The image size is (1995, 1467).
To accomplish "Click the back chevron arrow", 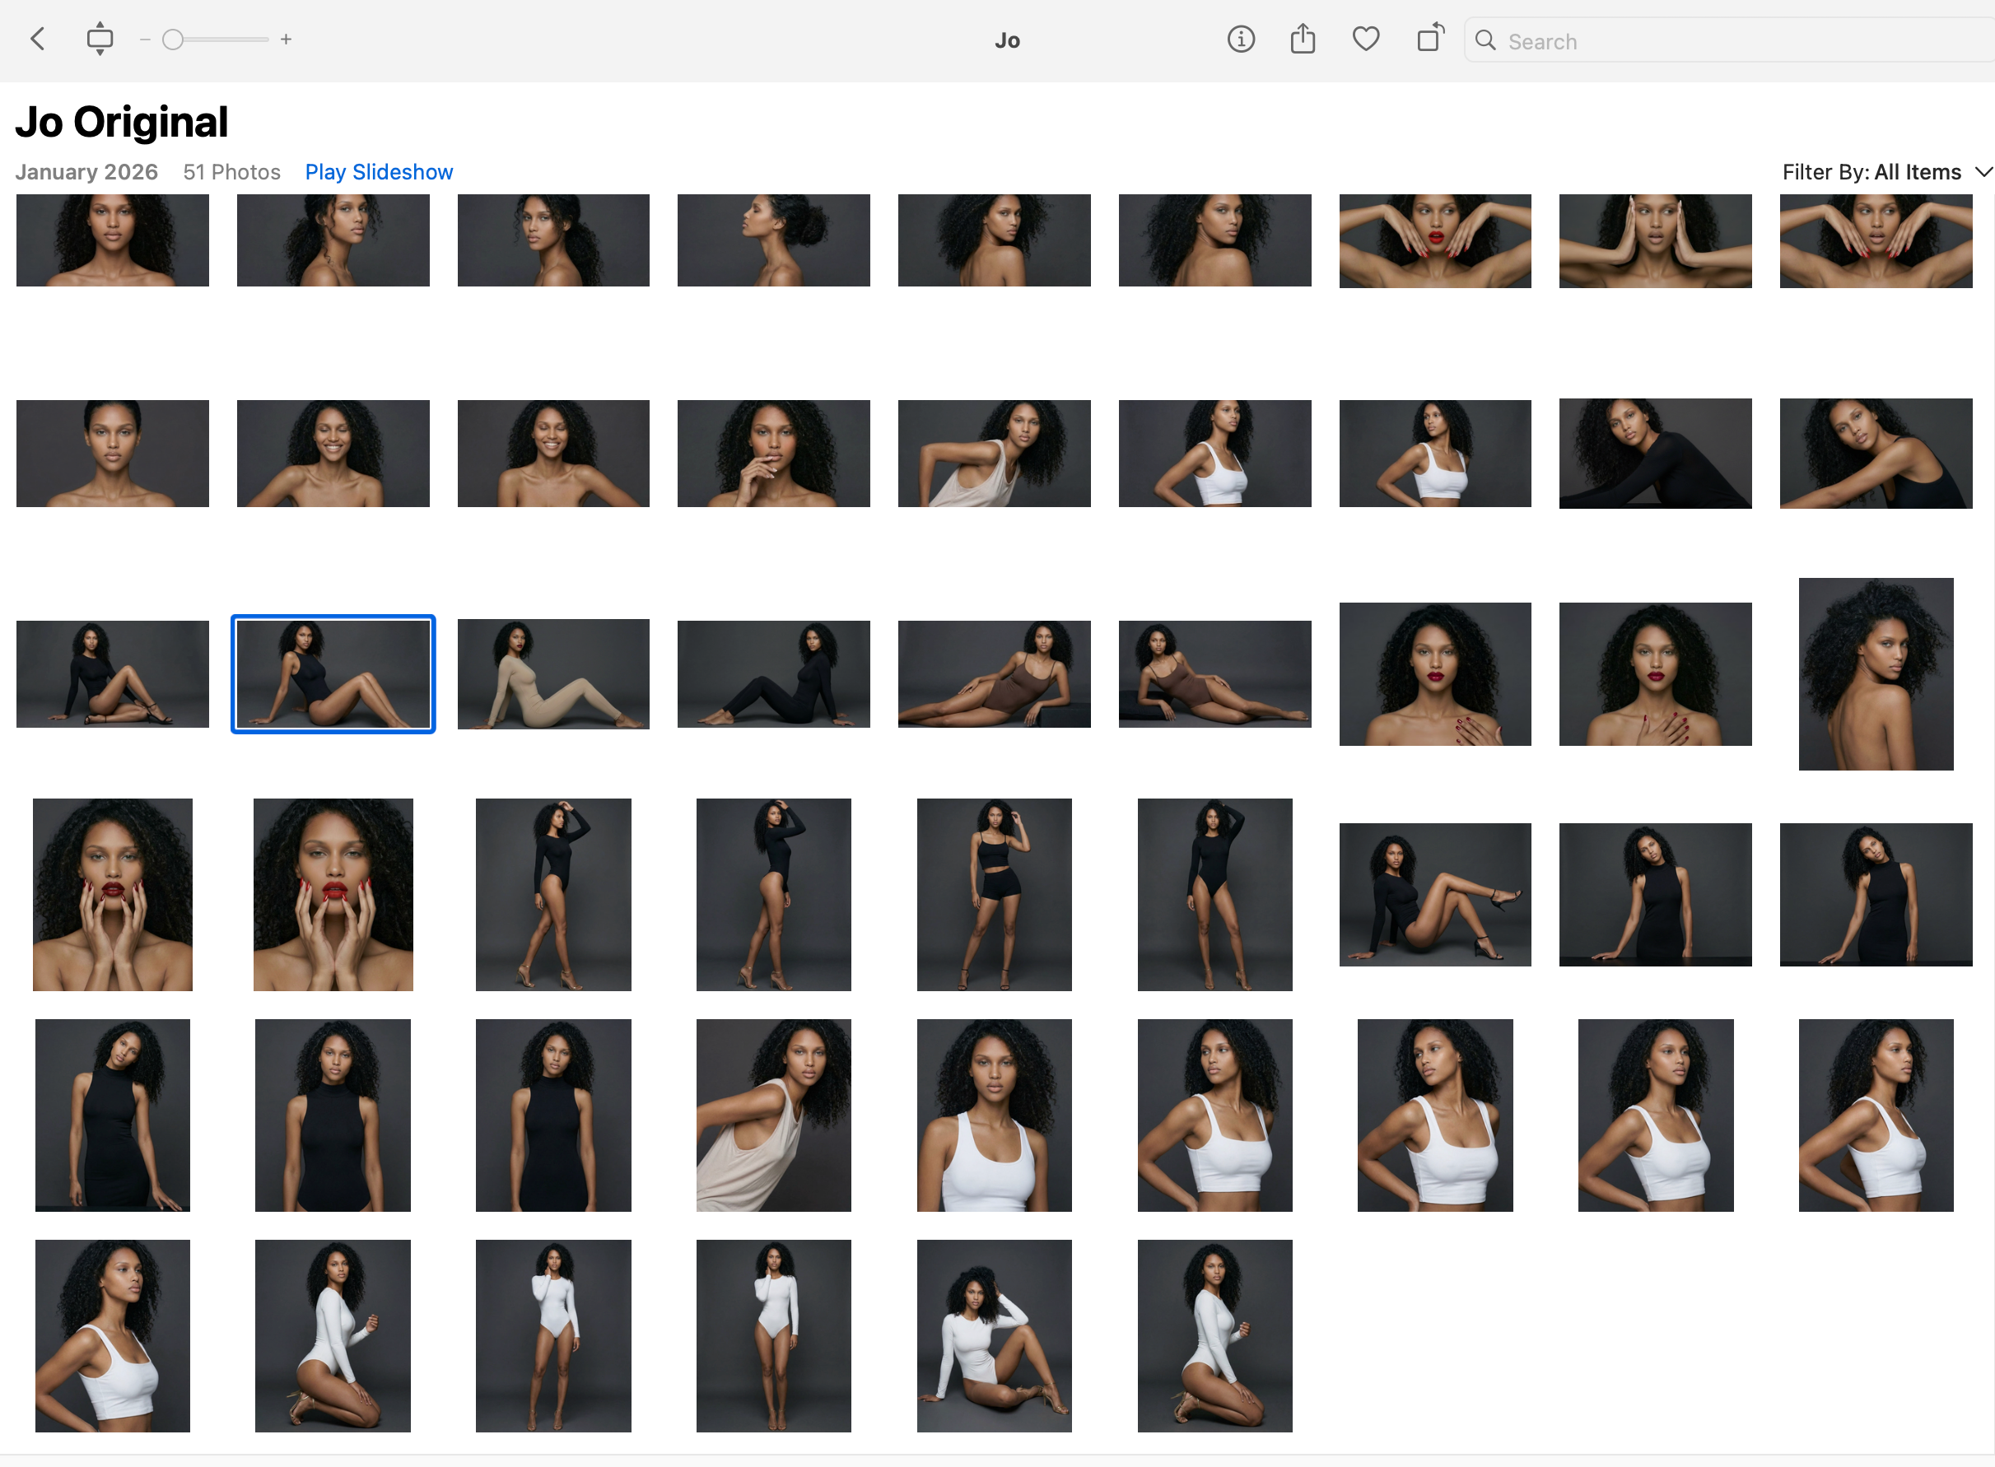I will [37, 39].
